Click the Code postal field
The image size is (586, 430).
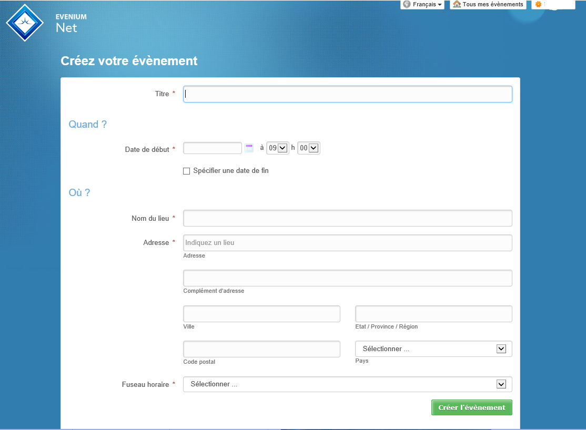[261, 349]
